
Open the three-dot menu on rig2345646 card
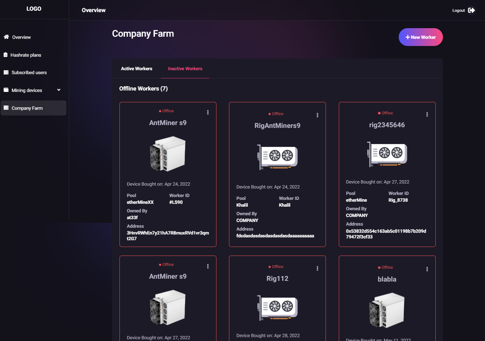click(x=427, y=114)
